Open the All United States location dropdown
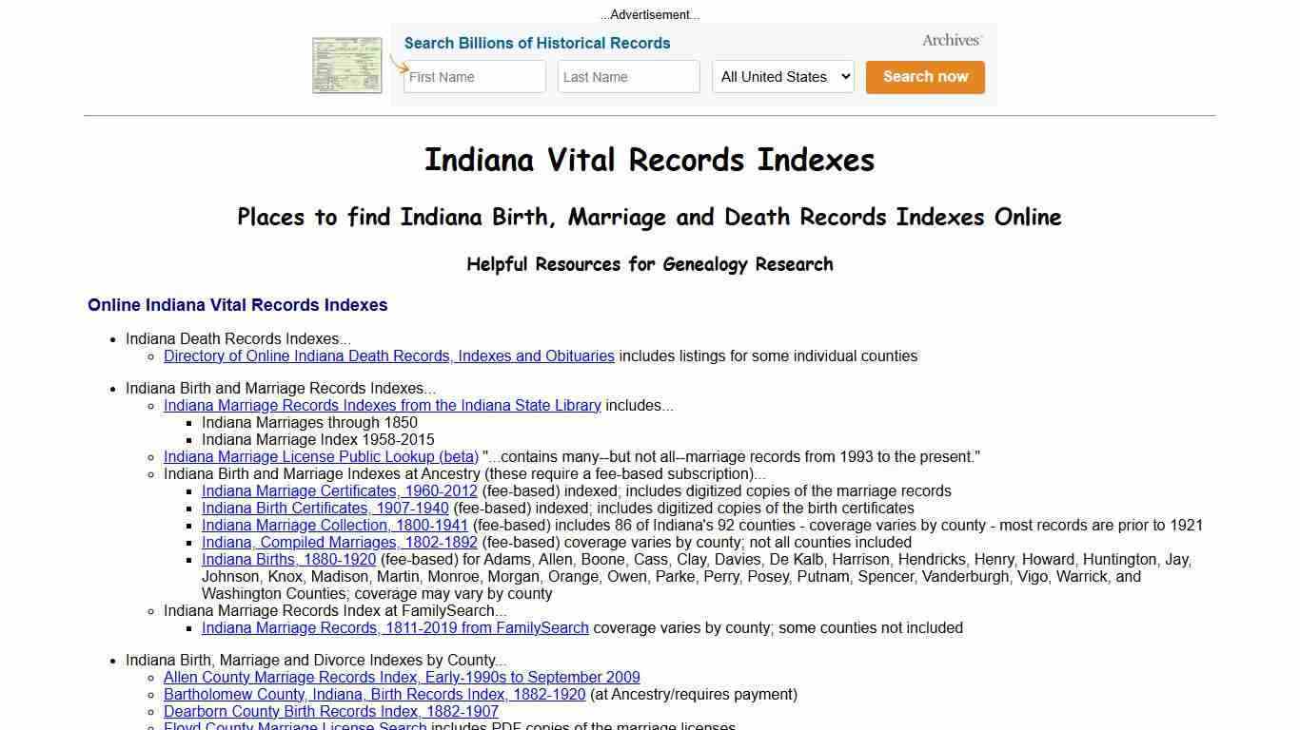Viewport: 1300px width, 730px height. click(x=782, y=77)
